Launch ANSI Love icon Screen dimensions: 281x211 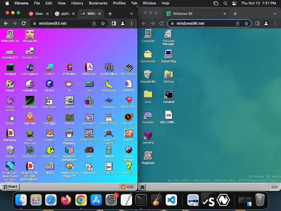(89, 70)
